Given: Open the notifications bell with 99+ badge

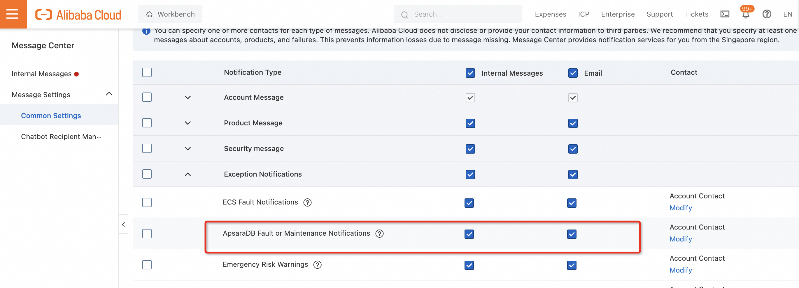Looking at the screenshot, I should coord(746,14).
